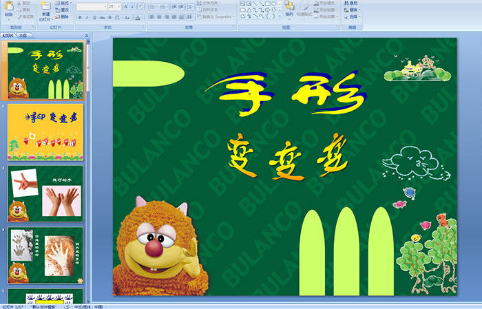Increase font size with the larger A

pyautogui.click(x=126, y=6)
